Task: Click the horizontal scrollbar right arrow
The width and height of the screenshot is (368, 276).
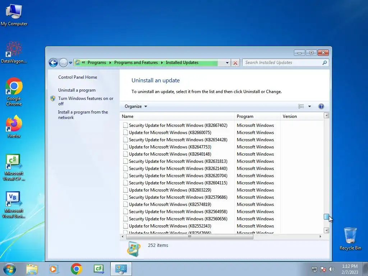Action: pos(320,236)
